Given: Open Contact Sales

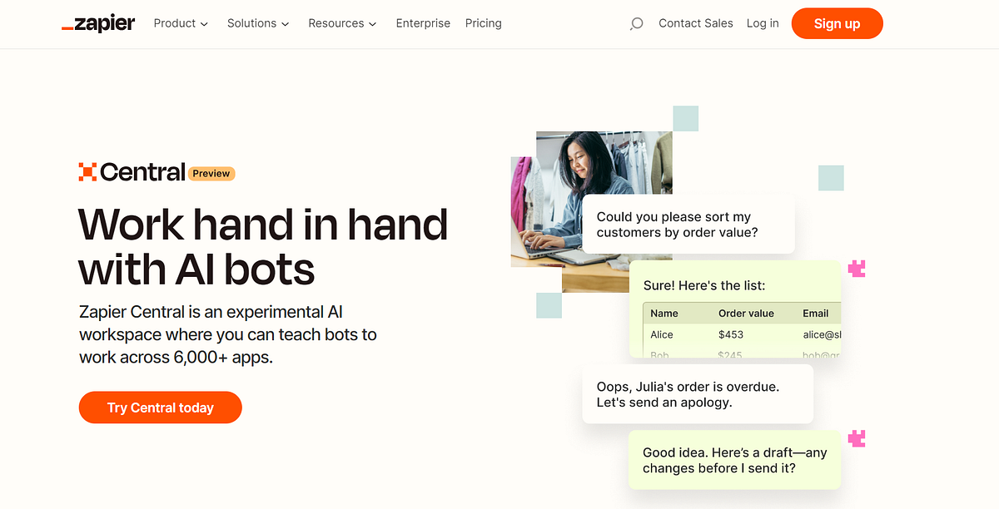Looking at the screenshot, I should coord(696,23).
